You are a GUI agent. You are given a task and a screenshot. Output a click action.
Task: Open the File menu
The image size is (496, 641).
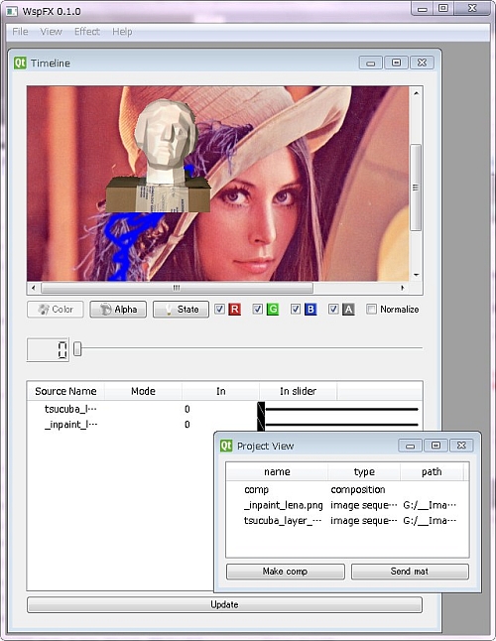pyautogui.click(x=20, y=32)
